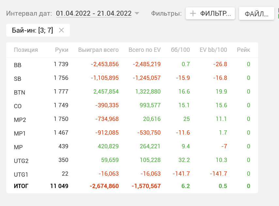Select the CO position row

pyautogui.click(x=132, y=105)
